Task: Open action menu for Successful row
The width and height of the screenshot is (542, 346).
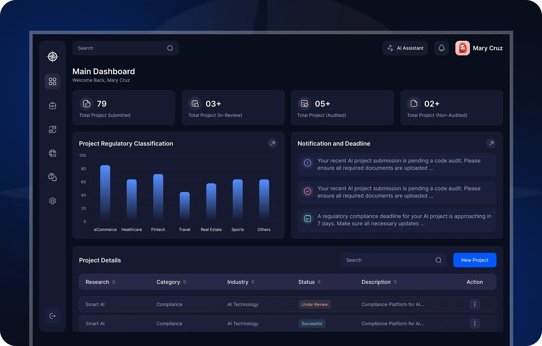Action: coord(474,323)
